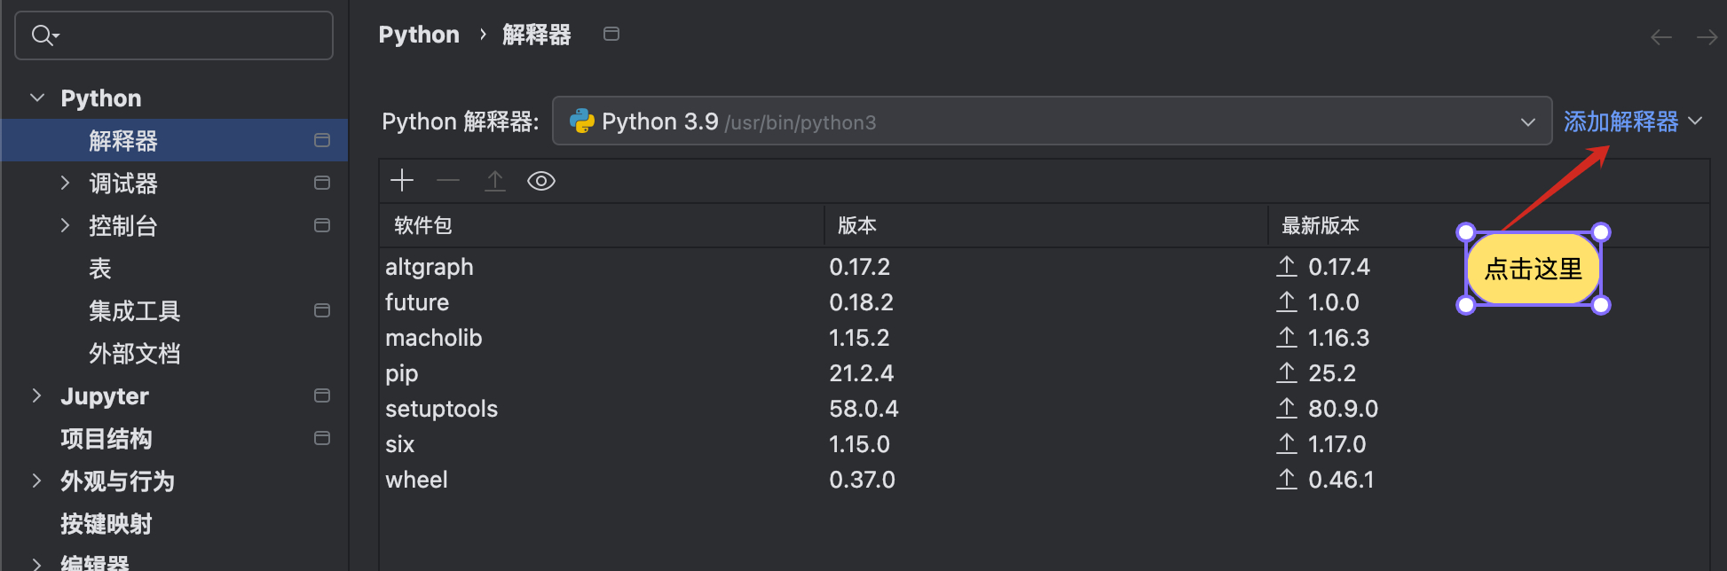
Task: Click project icon on 解释器 sidebar row
Action: click(322, 140)
